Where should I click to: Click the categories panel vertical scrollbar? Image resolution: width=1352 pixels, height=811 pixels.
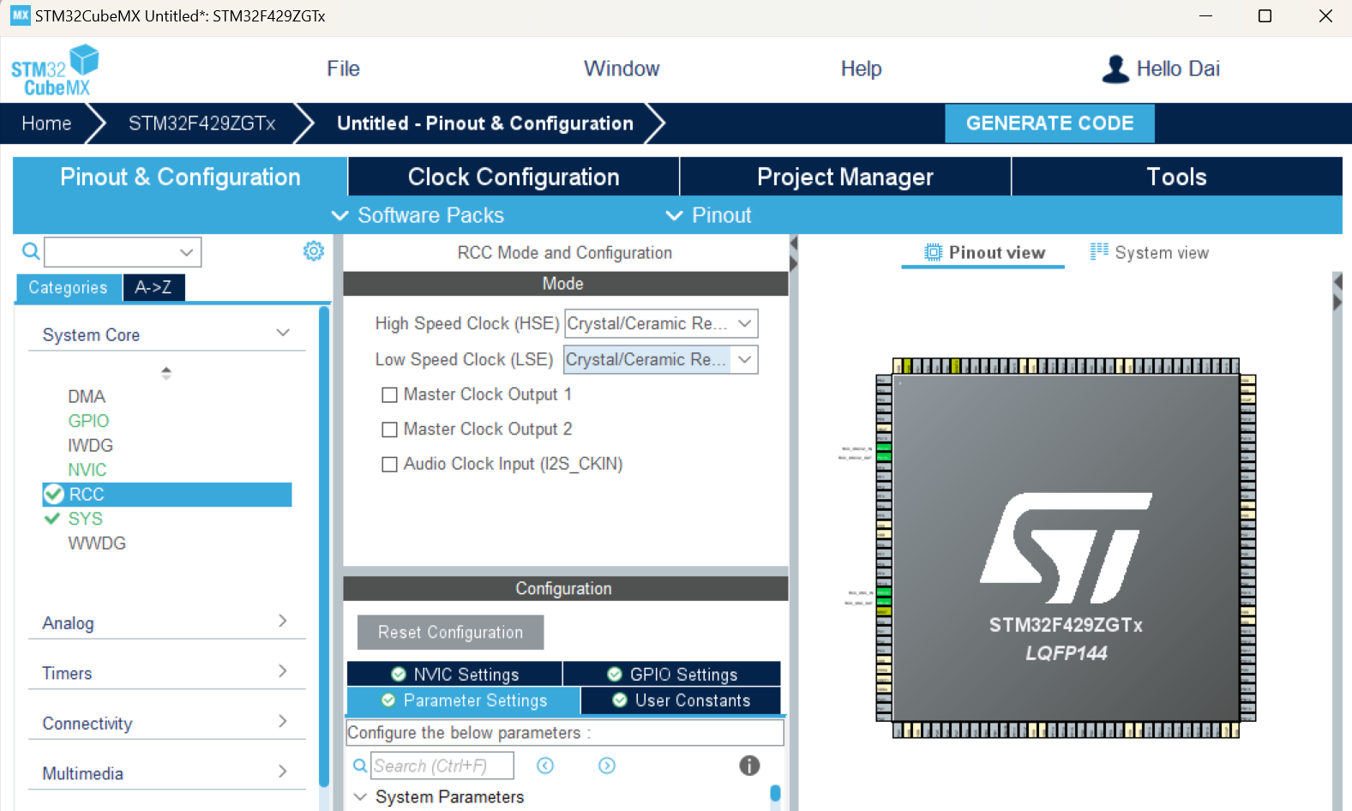click(x=324, y=547)
